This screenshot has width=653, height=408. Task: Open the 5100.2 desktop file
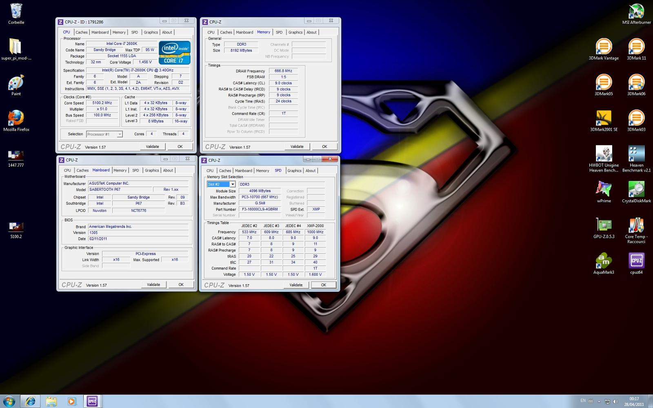[16, 230]
